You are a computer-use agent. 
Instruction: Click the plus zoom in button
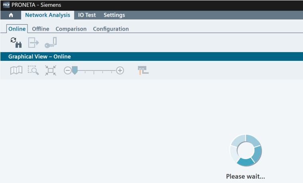[120, 71]
